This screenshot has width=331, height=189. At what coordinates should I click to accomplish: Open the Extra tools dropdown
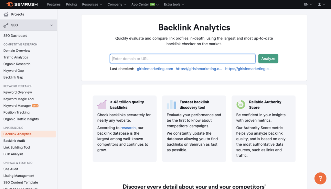174,5
